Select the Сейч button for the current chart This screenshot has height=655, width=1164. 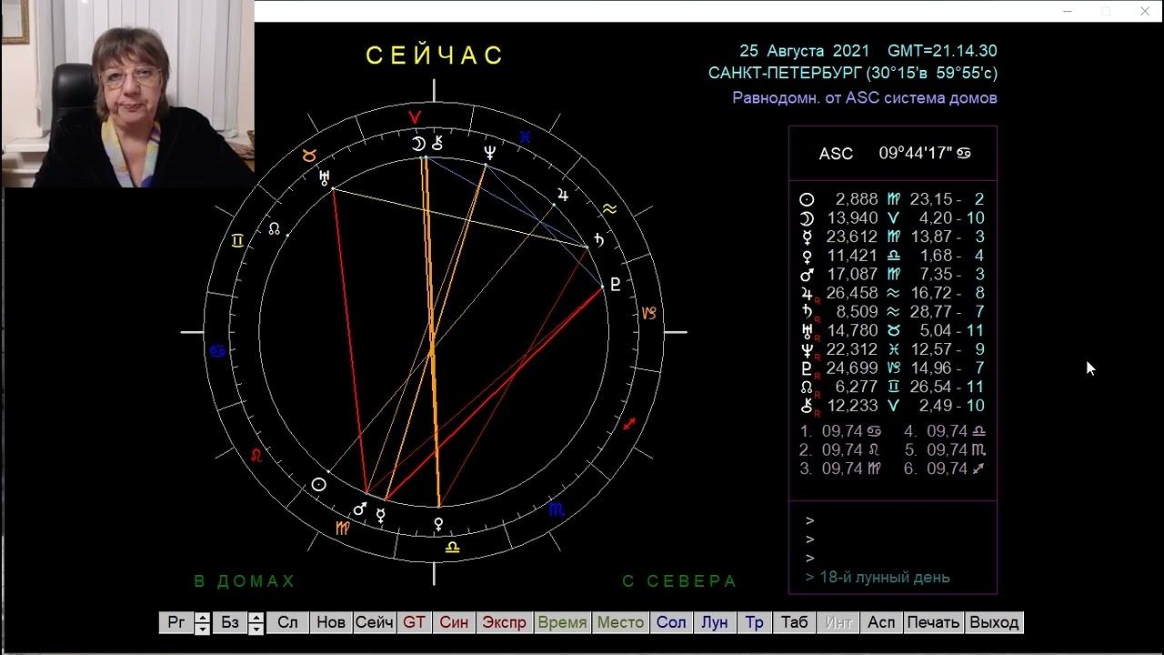375,622
